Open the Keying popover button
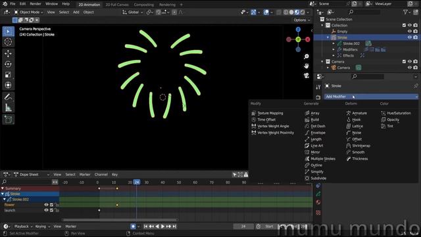The width and height of the screenshot is (421, 237). click(42, 226)
